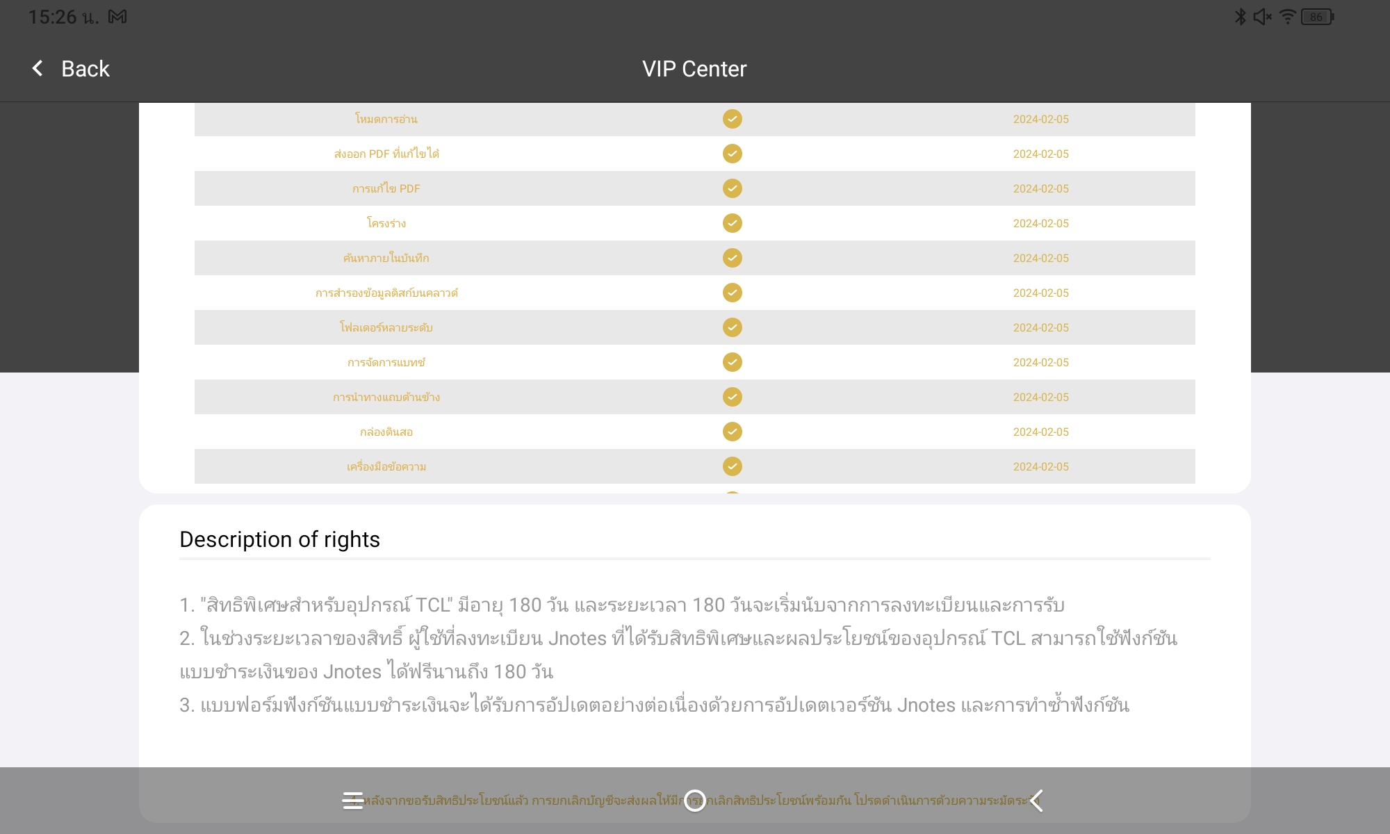Tap the Back arrow chevron
This screenshot has height=834, width=1390.
[x=38, y=68]
